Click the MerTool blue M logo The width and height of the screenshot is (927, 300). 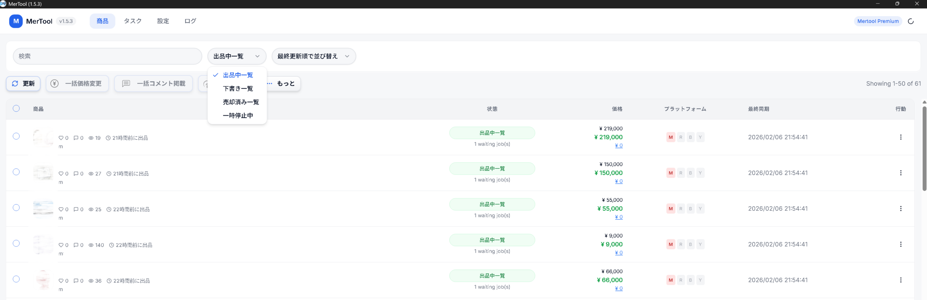(x=16, y=21)
